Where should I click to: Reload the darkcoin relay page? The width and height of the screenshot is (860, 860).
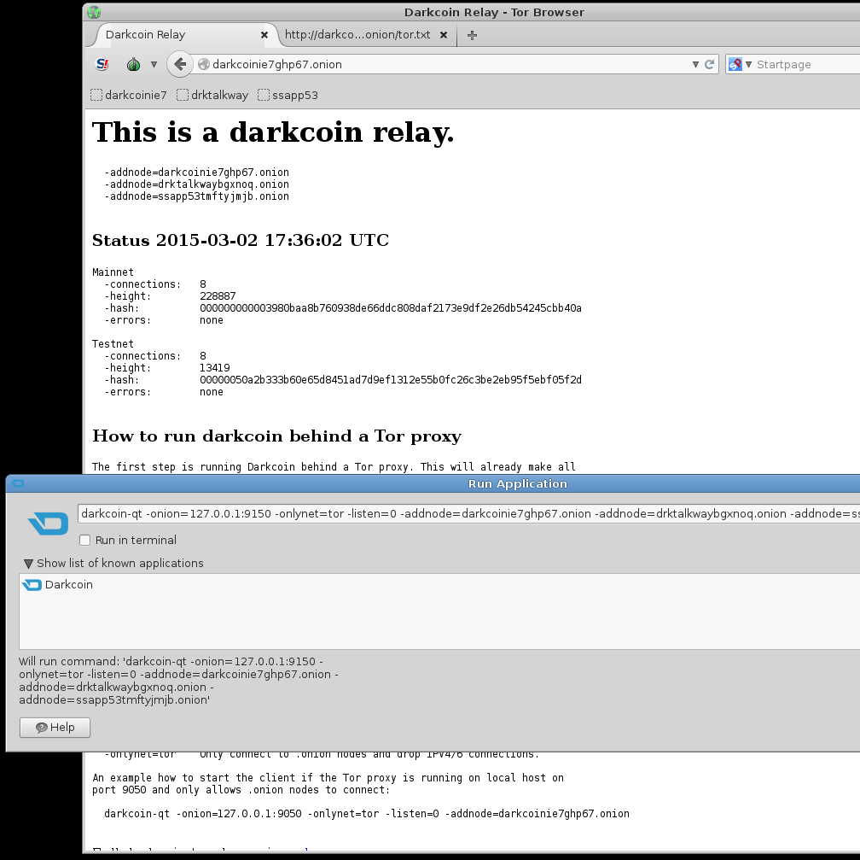(709, 64)
